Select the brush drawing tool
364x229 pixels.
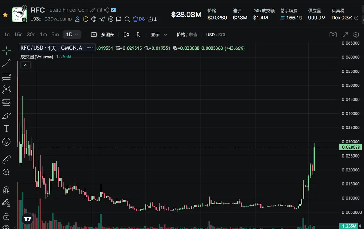pyautogui.click(x=6, y=115)
